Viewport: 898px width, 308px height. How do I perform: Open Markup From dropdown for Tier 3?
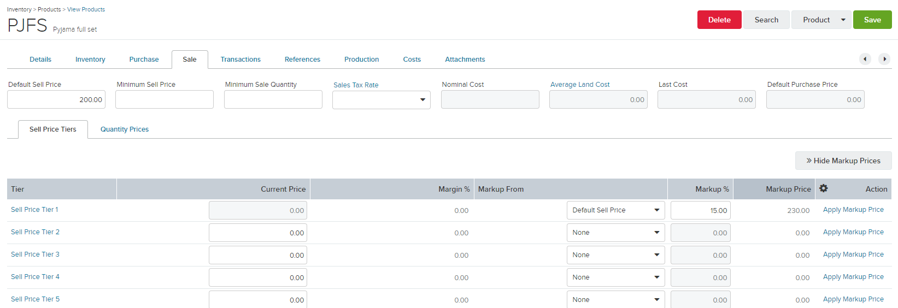(x=616, y=255)
